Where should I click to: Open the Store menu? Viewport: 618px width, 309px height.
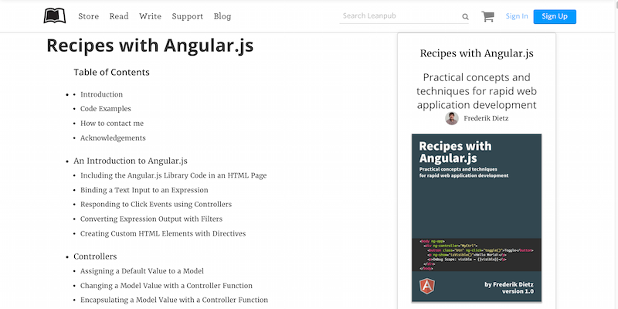point(88,16)
